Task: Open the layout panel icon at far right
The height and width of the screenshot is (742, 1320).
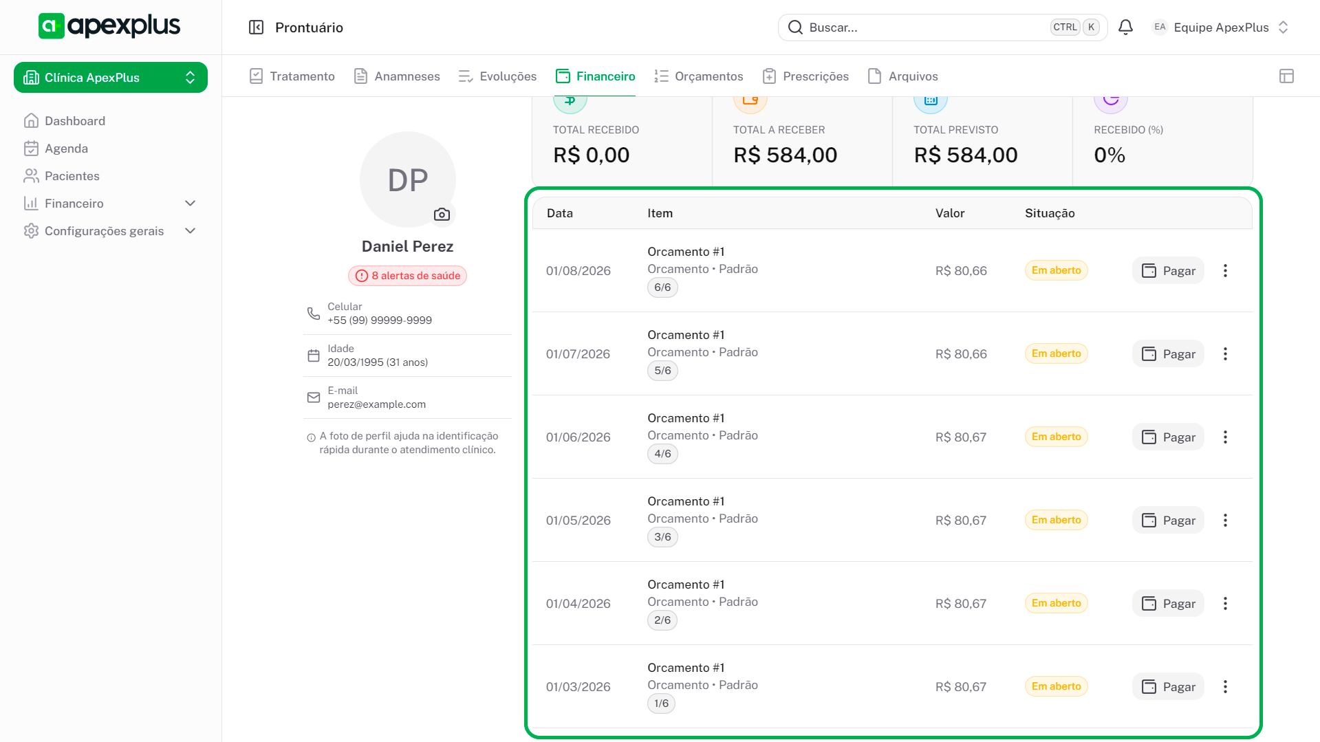Action: click(1286, 76)
